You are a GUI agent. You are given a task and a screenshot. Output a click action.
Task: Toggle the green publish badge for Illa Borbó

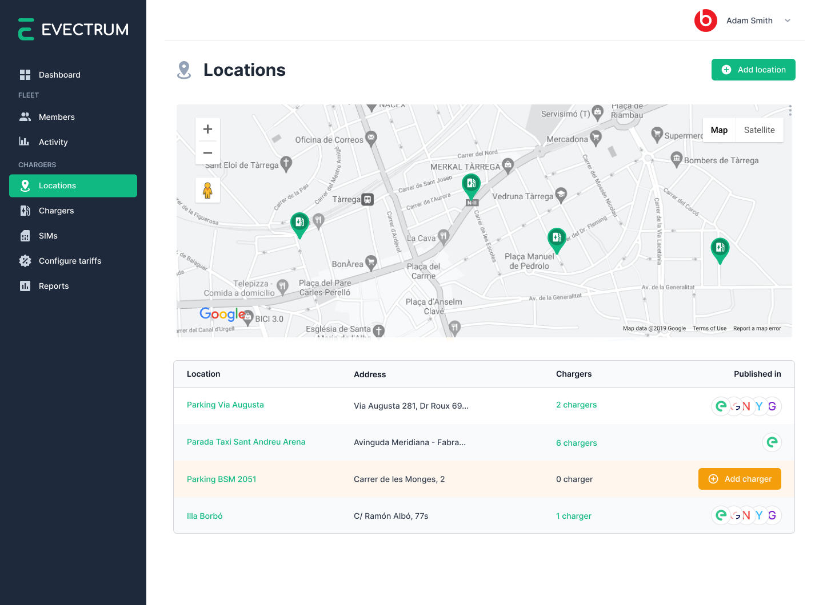pyautogui.click(x=721, y=515)
